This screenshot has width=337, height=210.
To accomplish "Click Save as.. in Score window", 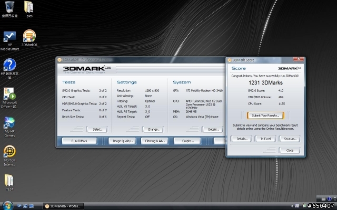I will coord(290,139).
